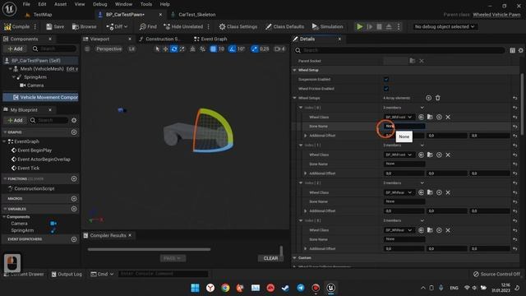526x296 pixels.
Task: Select Vehicle Movement Component
Action: [x=45, y=97]
